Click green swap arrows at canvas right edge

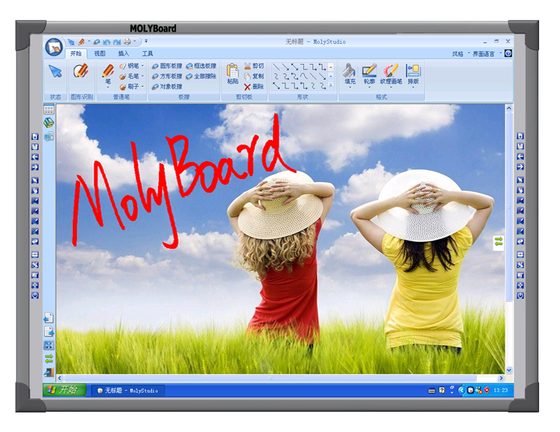pyautogui.click(x=498, y=242)
